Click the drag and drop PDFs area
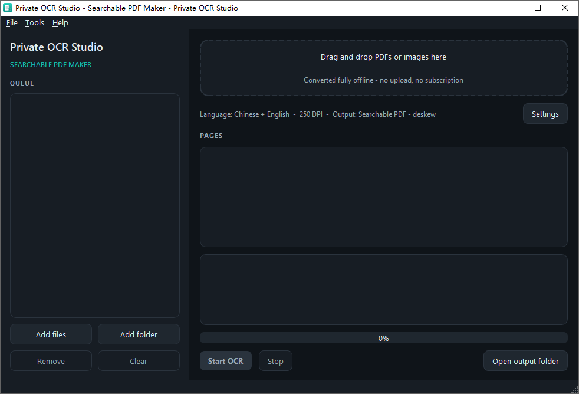Image resolution: width=579 pixels, height=394 pixels. [x=384, y=68]
